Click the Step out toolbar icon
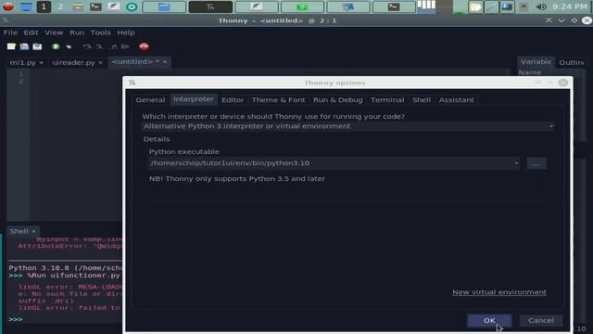Viewport: 593px width, 334px height. [x=113, y=46]
